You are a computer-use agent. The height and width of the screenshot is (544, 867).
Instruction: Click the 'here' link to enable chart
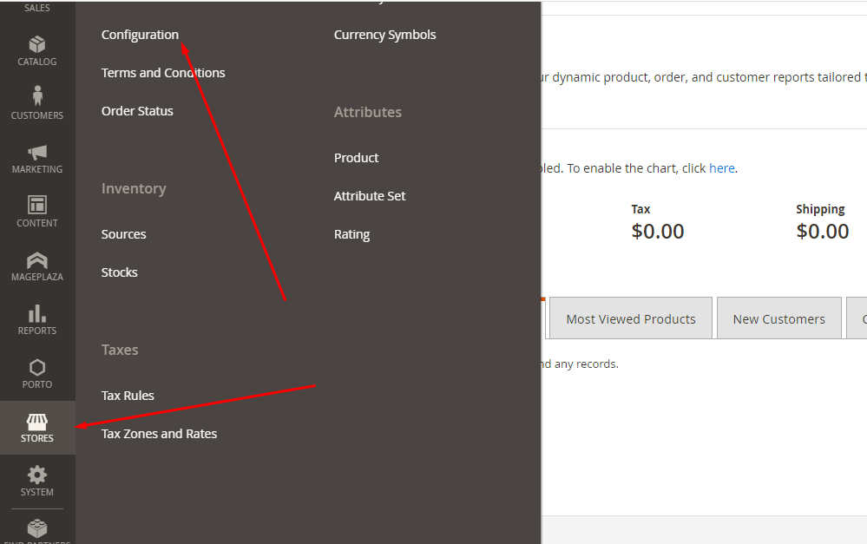pyautogui.click(x=722, y=168)
